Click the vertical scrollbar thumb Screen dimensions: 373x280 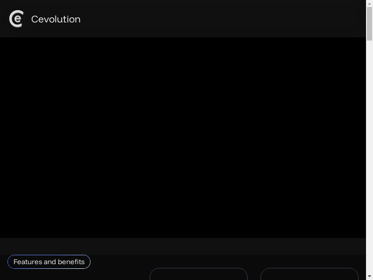pos(369,23)
